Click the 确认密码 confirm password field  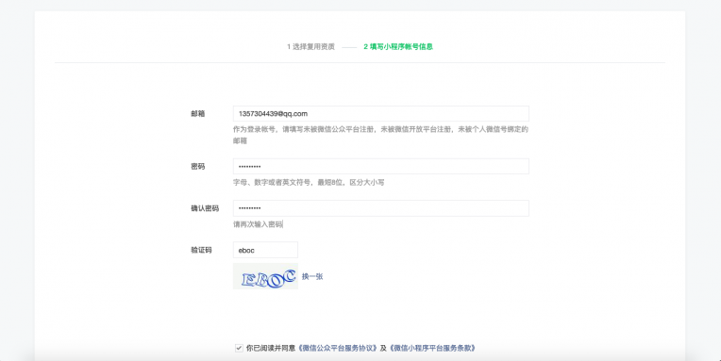tap(380, 208)
